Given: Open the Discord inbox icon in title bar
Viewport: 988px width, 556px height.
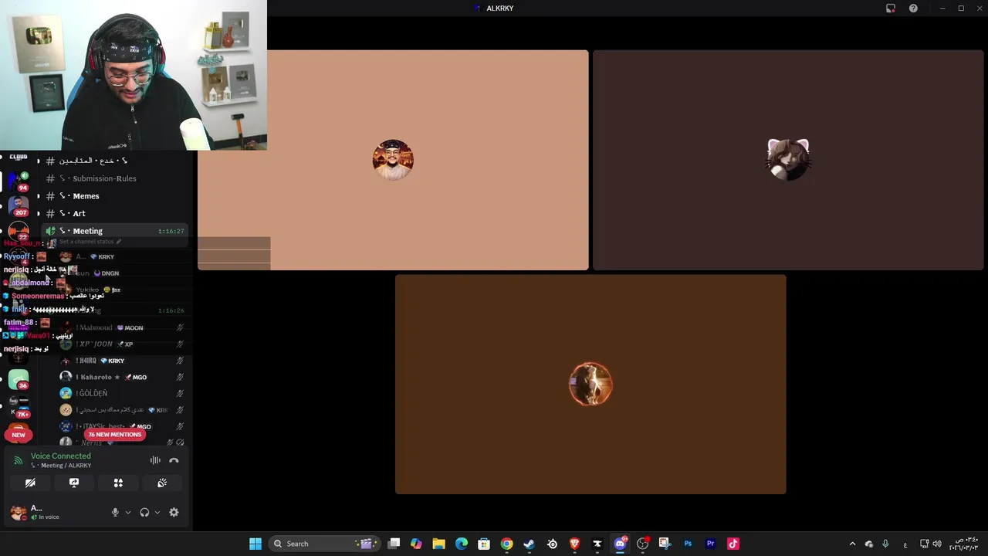Looking at the screenshot, I should (x=891, y=8).
